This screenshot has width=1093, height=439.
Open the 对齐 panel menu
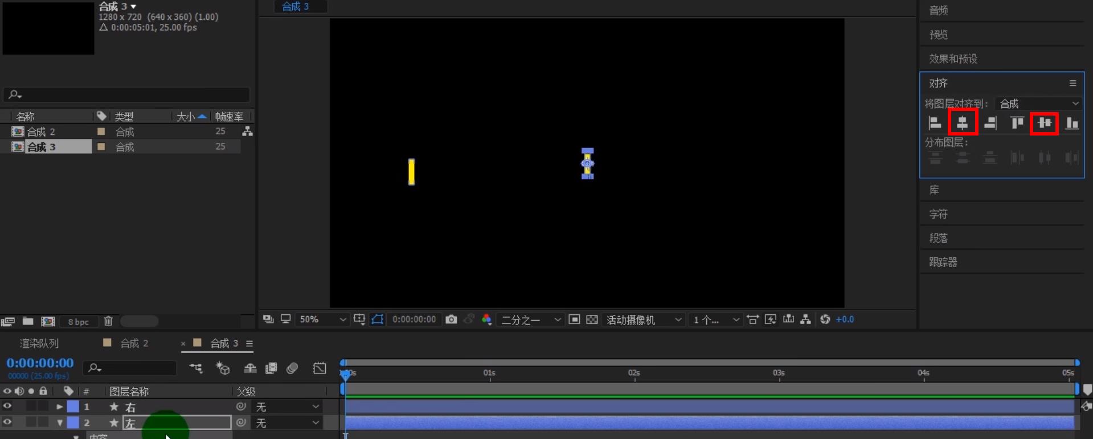click(x=1072, y=83)
